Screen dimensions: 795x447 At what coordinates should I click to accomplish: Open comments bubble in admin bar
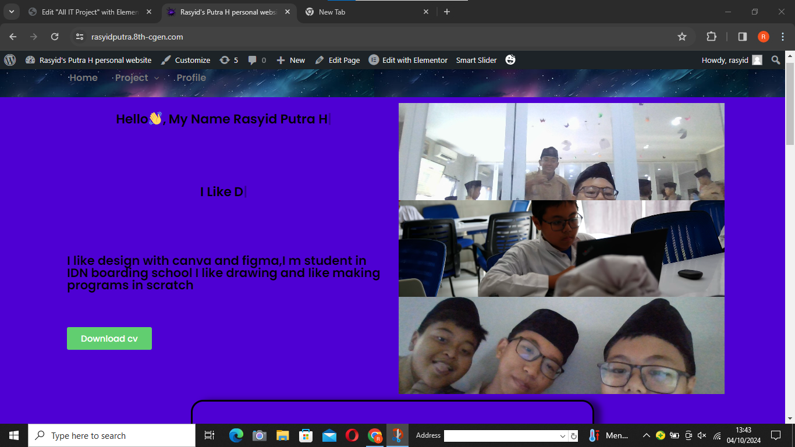[257, 60]
